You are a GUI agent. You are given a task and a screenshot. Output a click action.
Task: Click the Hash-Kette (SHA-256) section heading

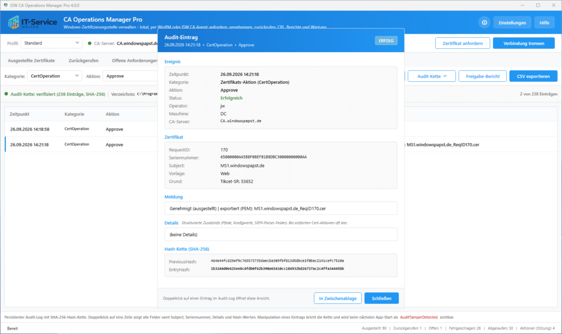coord(187,249)
